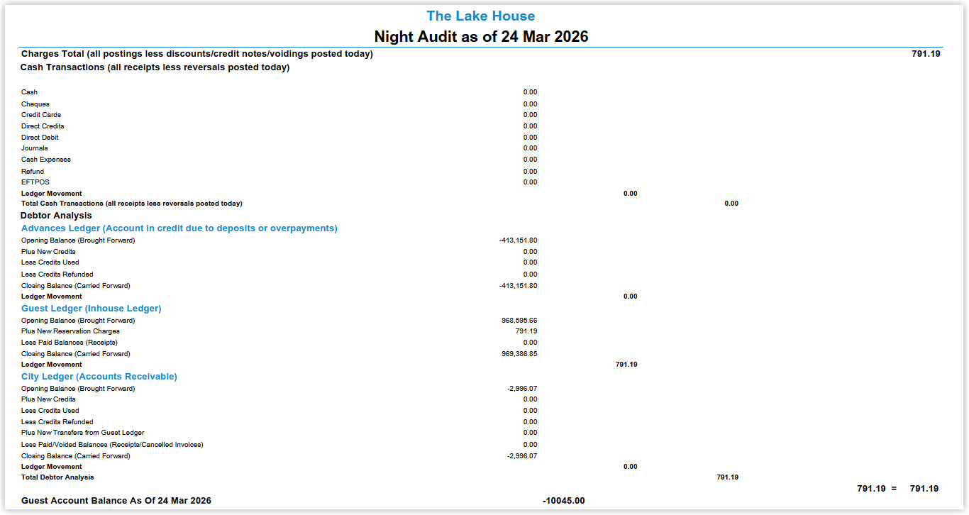This screenshot has width=969, height=515.
Task: Select the 'Refund' row label
Action: [x=33, y=172]
